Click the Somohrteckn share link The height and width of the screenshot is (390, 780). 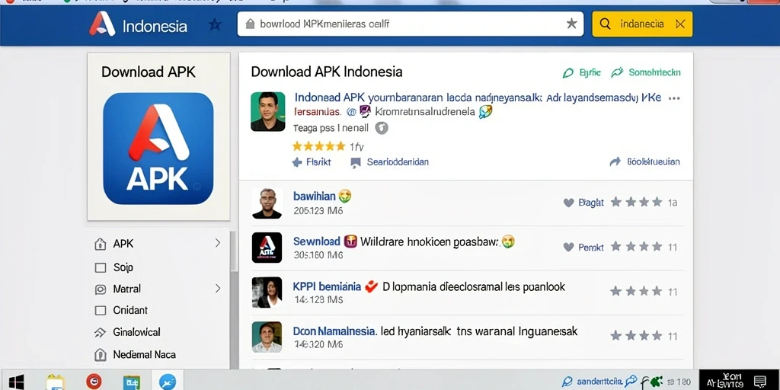tap(646, 72)
